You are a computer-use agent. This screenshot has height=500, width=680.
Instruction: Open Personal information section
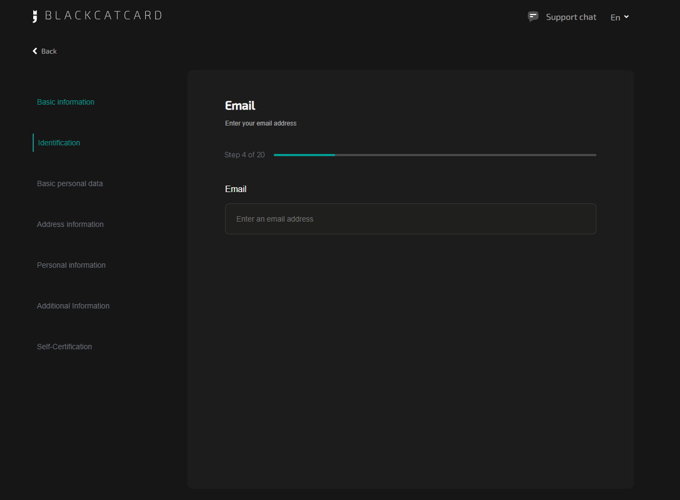[x=71, y=265]
